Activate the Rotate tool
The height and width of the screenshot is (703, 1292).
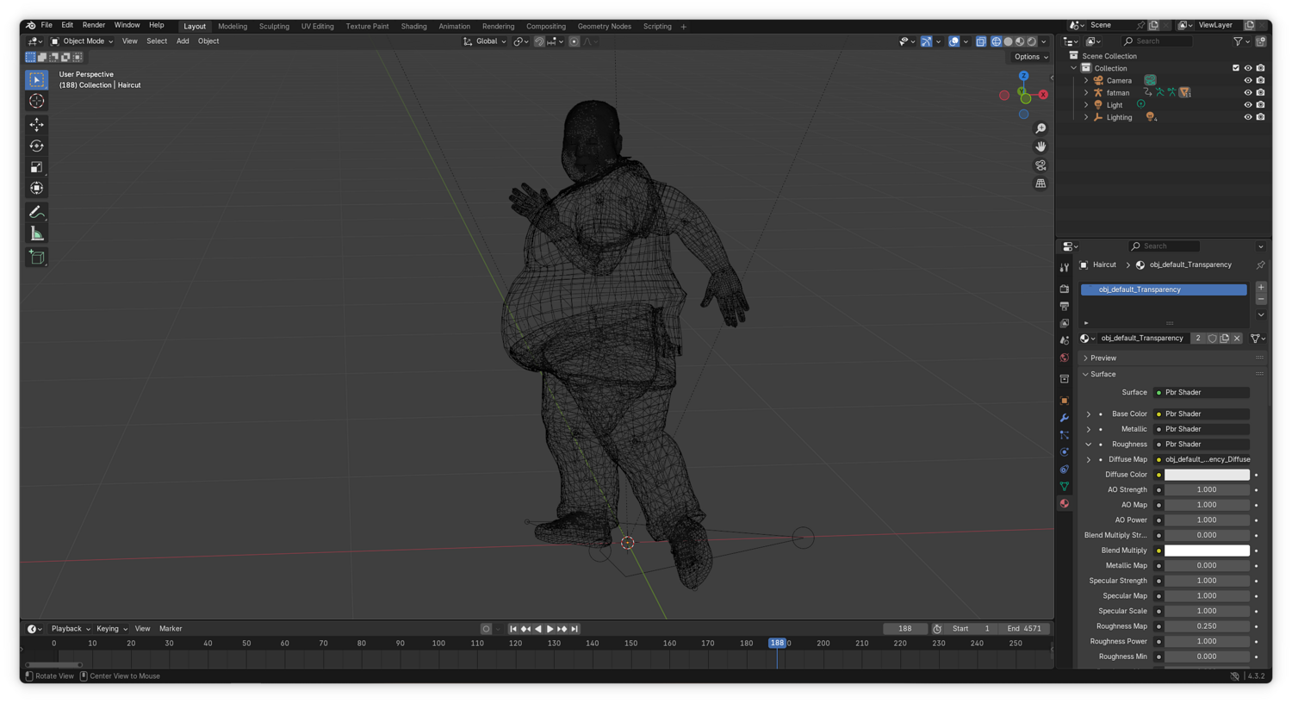click(36, 146)
